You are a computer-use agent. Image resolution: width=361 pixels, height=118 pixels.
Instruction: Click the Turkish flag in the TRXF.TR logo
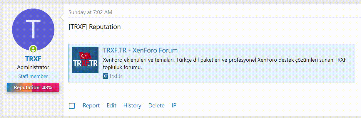pos(85,55)
